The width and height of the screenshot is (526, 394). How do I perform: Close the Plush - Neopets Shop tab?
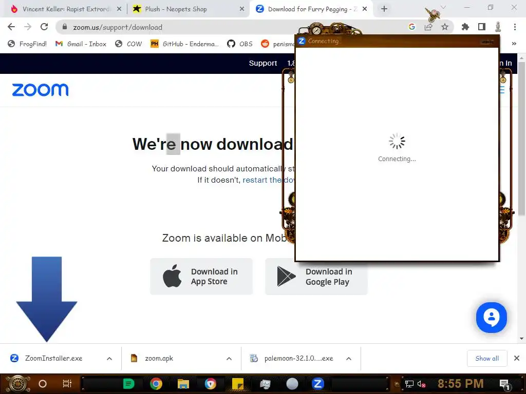point(241,9)
